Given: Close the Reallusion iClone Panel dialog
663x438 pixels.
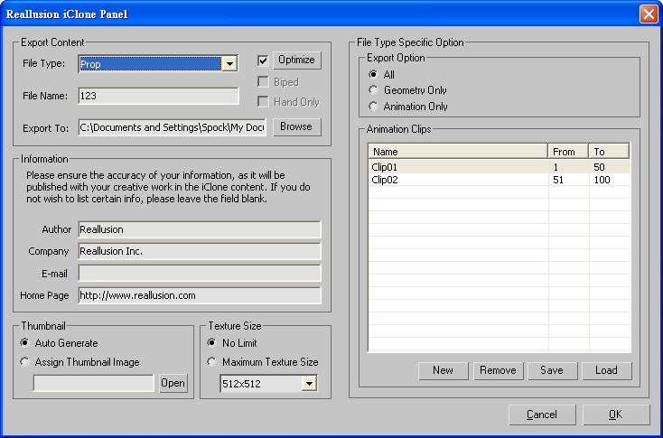Looking at the screenshot, I should [x=648, y=14].
